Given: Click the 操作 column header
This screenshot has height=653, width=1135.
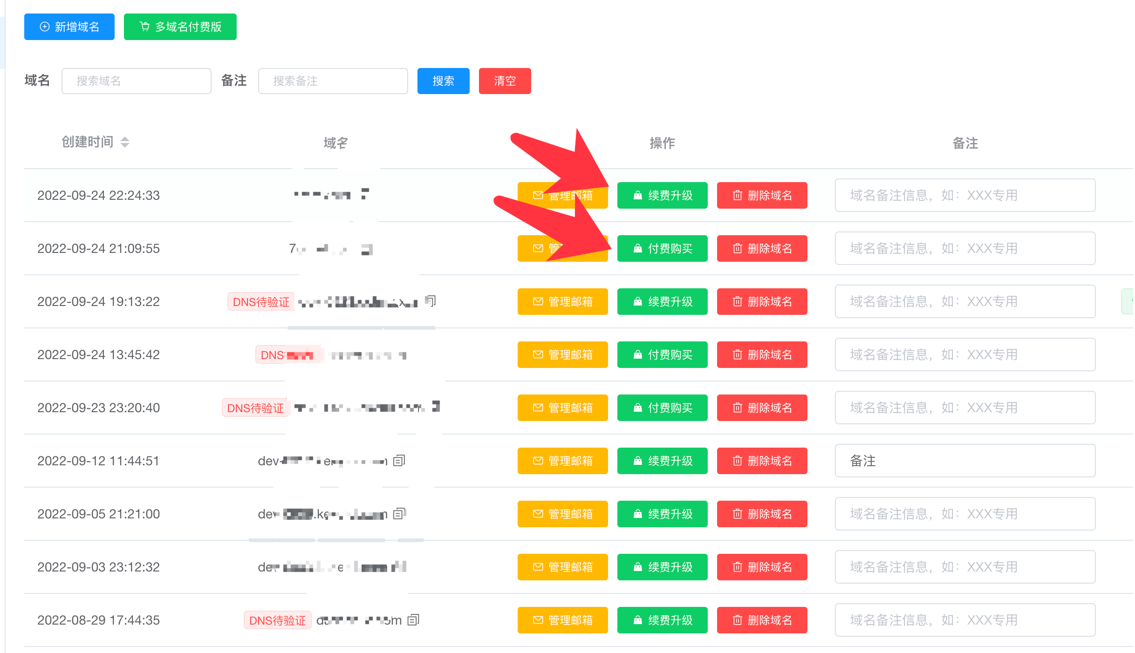Looking at the screenshot, I should 663,143.
